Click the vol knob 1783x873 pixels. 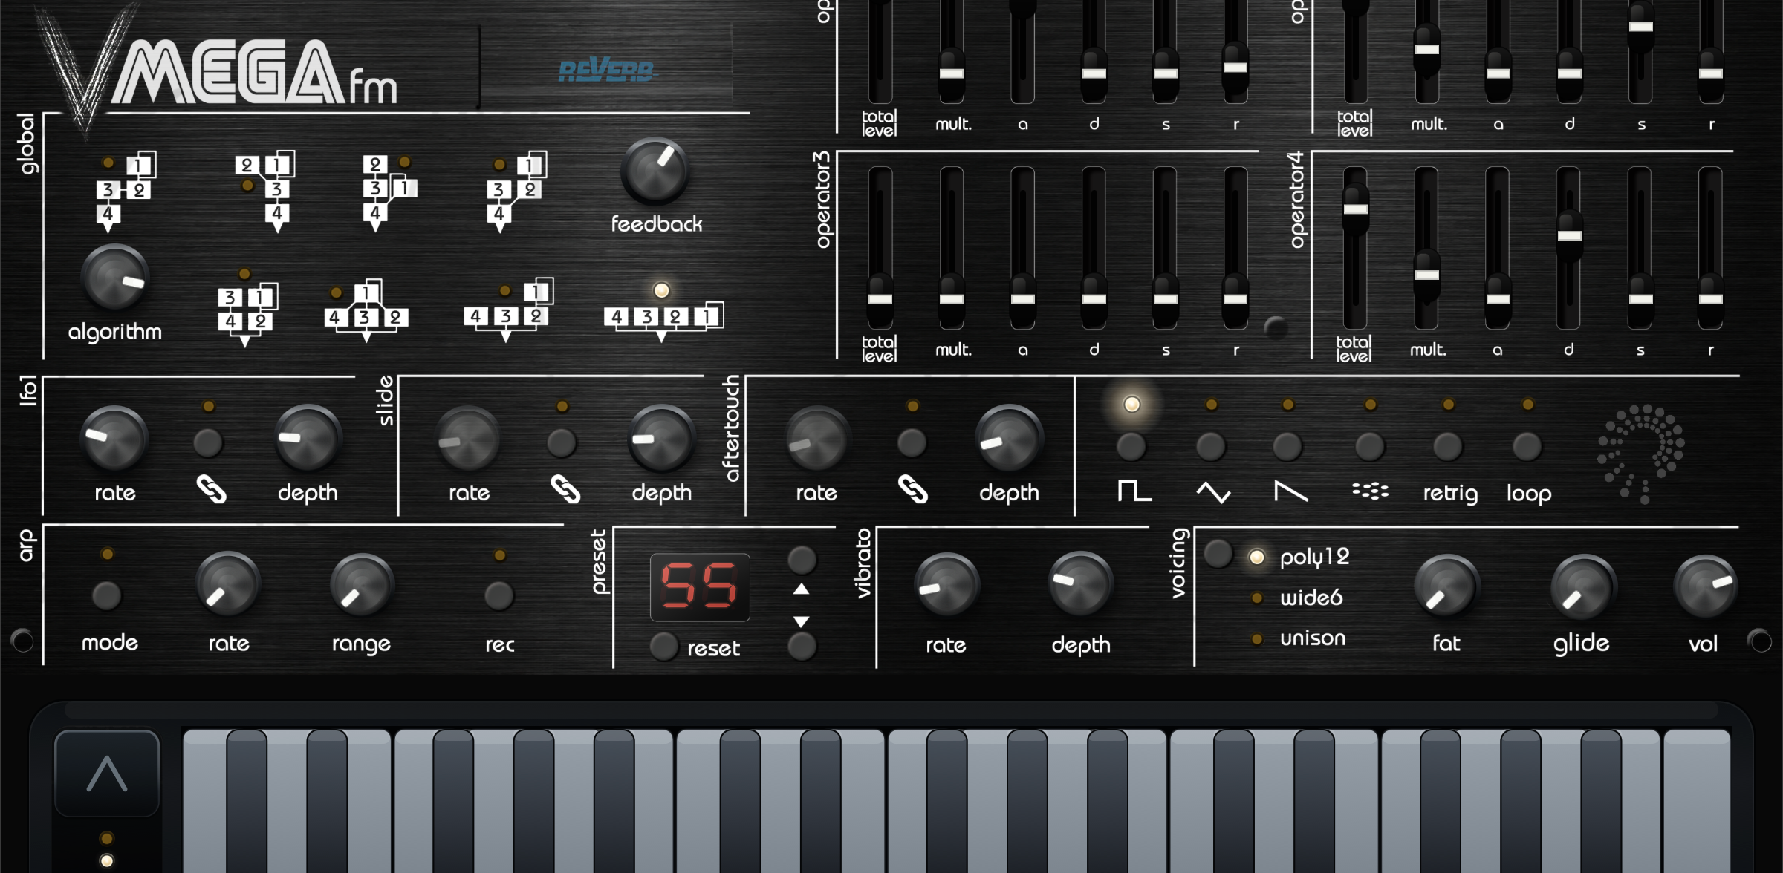tap(1705, 586)
